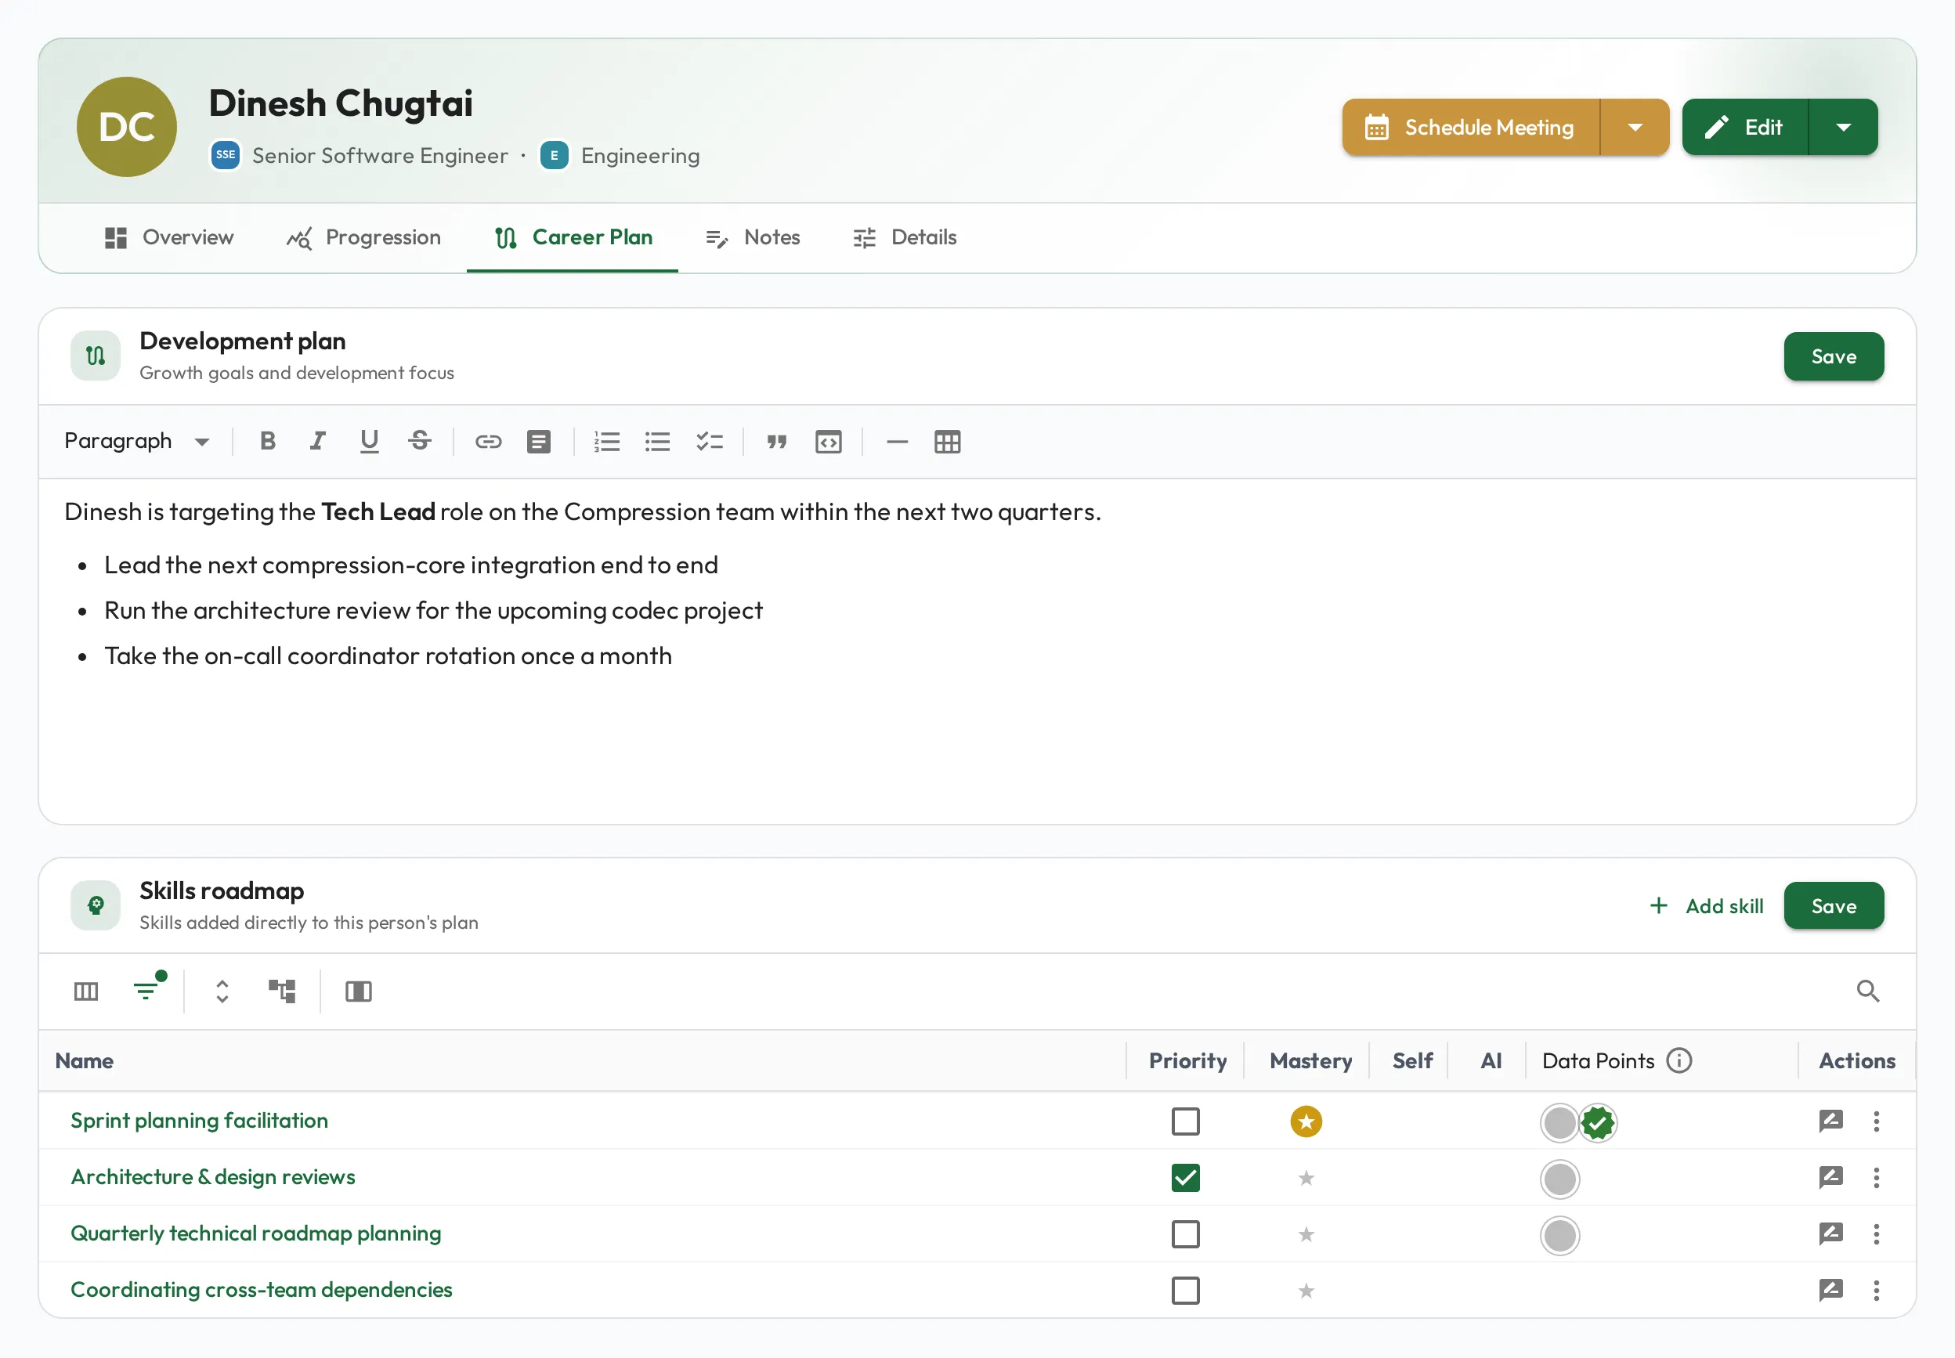Toggle the expand/collapse rows arrows

tap(222, 991)
